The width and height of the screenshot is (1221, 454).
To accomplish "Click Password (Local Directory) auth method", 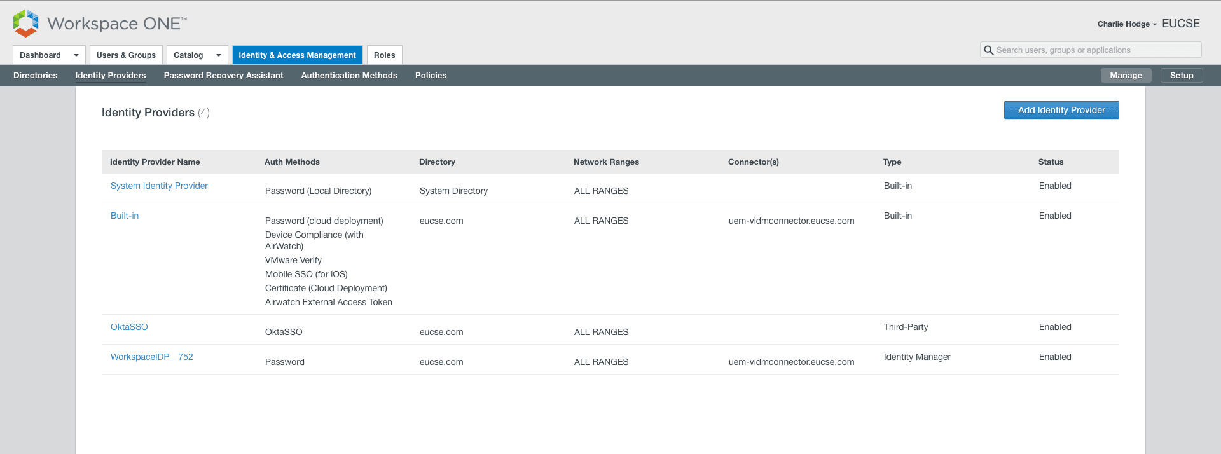I will pyautogui.click(x=319, y=191).
